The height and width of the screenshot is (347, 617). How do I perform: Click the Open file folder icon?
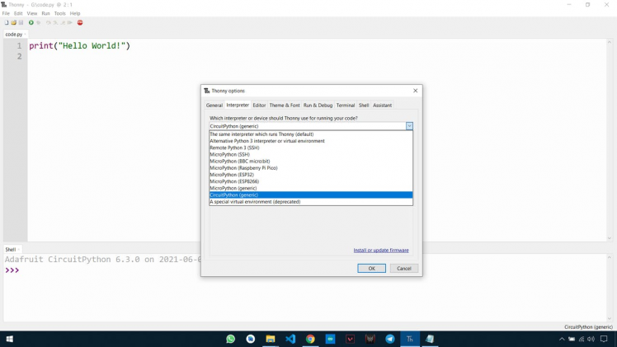pos(14,23)
